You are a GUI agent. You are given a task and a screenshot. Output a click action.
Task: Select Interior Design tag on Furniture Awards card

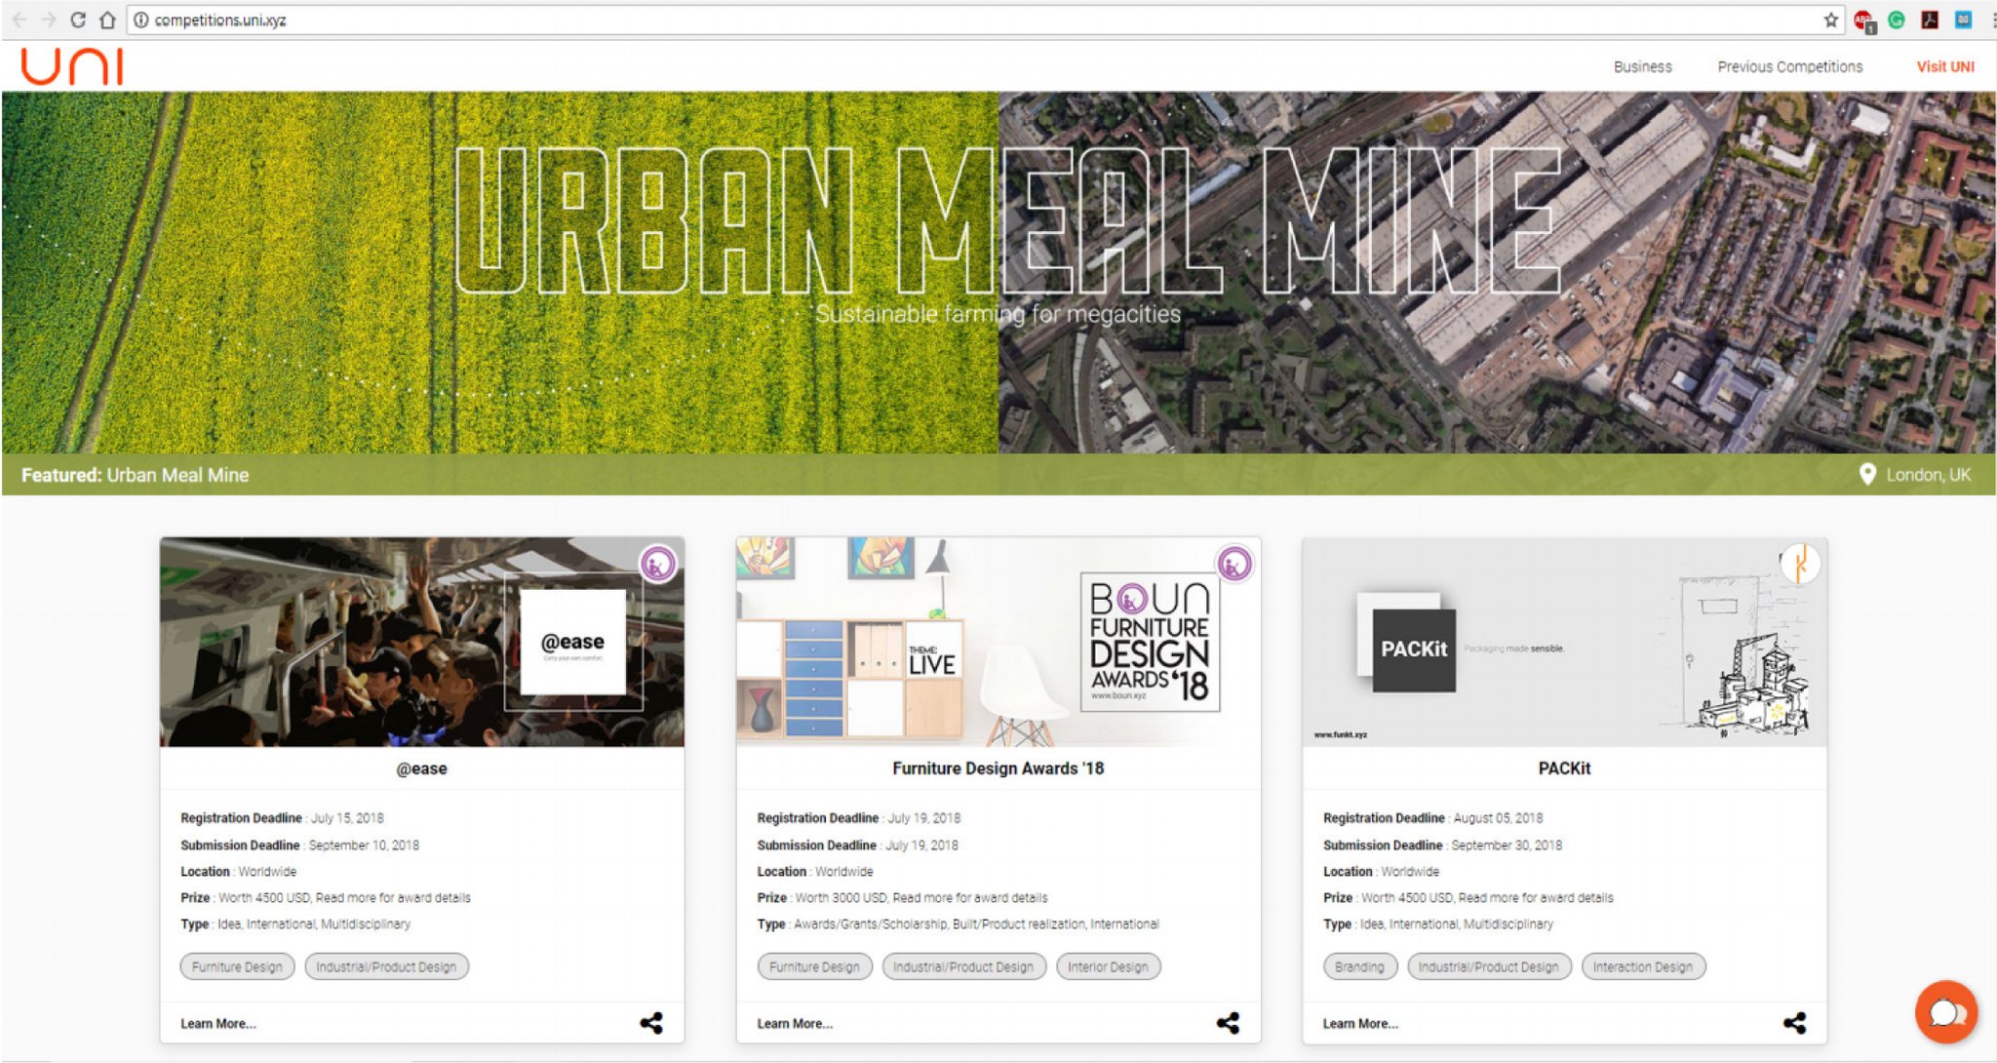1108,966
